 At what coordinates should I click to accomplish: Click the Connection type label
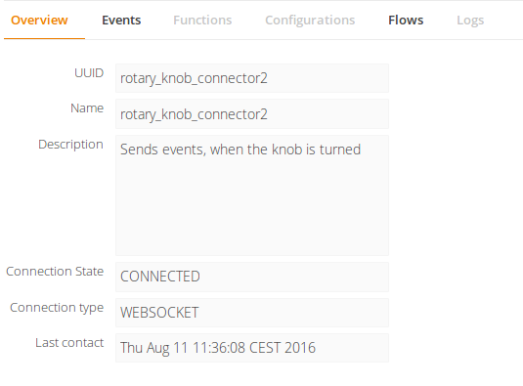(57, 308)
